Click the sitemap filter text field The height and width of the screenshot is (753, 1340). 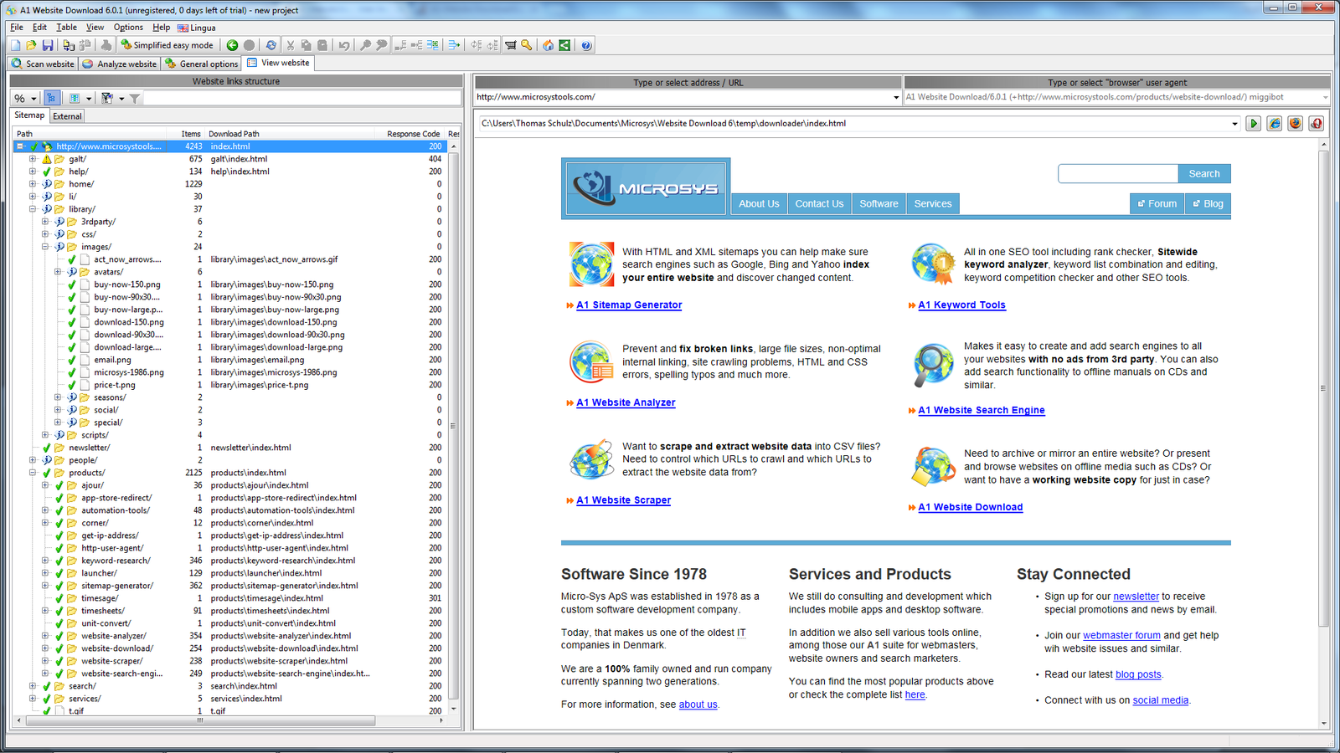(301, 98)
